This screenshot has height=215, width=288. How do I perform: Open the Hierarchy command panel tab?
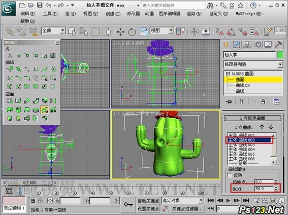tap(247, 45)
